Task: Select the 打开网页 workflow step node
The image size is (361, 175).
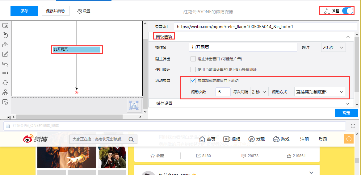Action: pos(77,49)
